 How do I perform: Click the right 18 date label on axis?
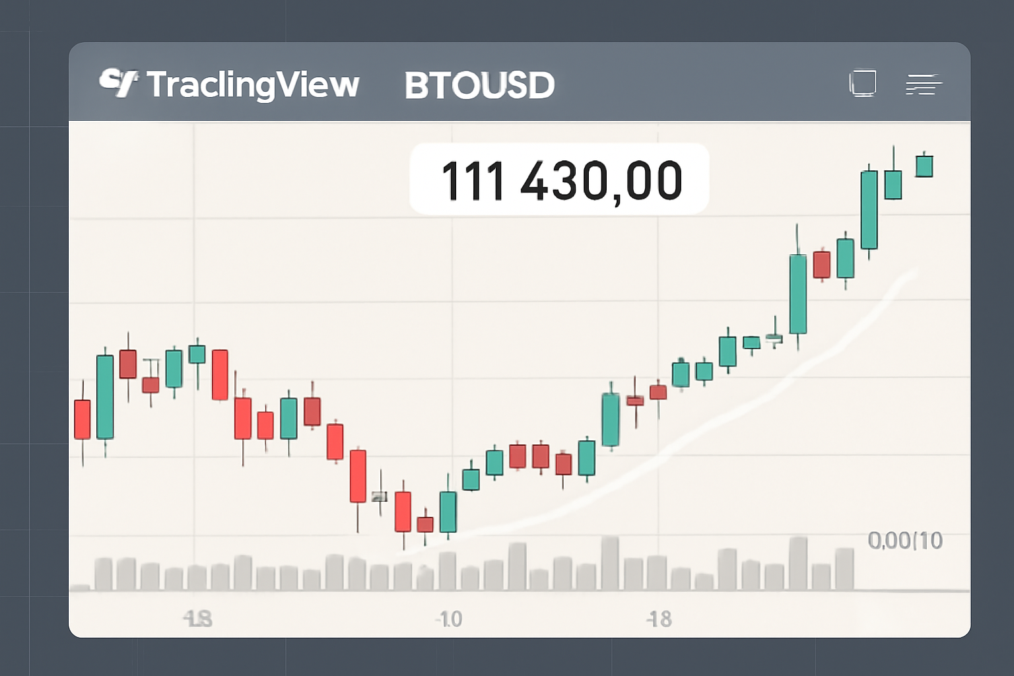point(658,619)
